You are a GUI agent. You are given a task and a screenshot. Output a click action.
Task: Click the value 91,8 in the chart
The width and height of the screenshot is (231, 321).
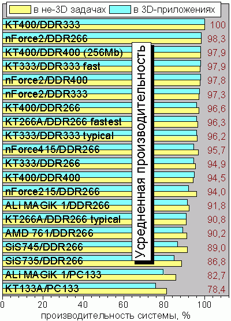click(217, 206)
